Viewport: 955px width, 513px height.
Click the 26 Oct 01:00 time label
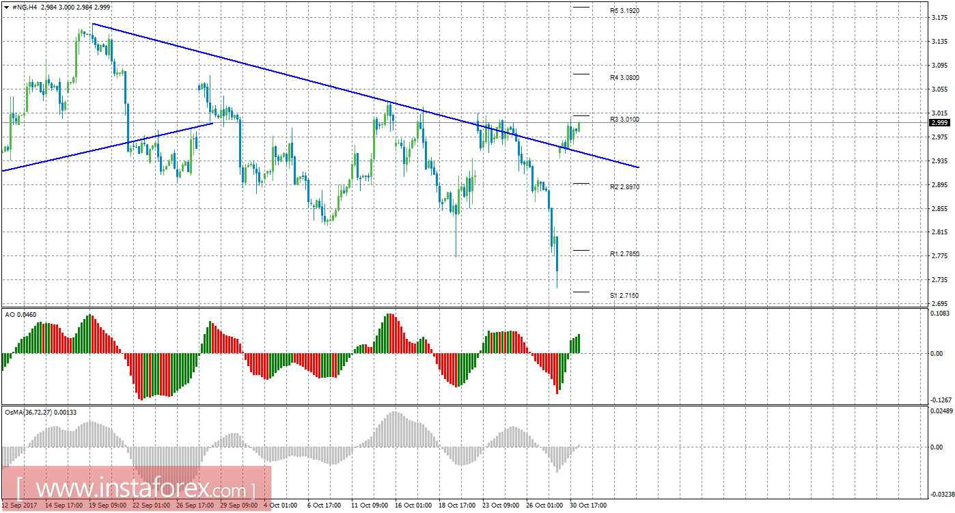545,506
